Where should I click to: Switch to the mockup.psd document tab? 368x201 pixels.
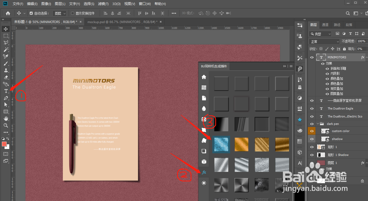tap(122, 22)
